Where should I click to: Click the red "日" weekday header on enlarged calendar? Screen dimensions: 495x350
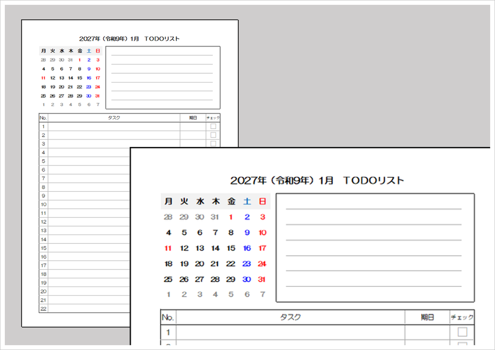(262, 201)
